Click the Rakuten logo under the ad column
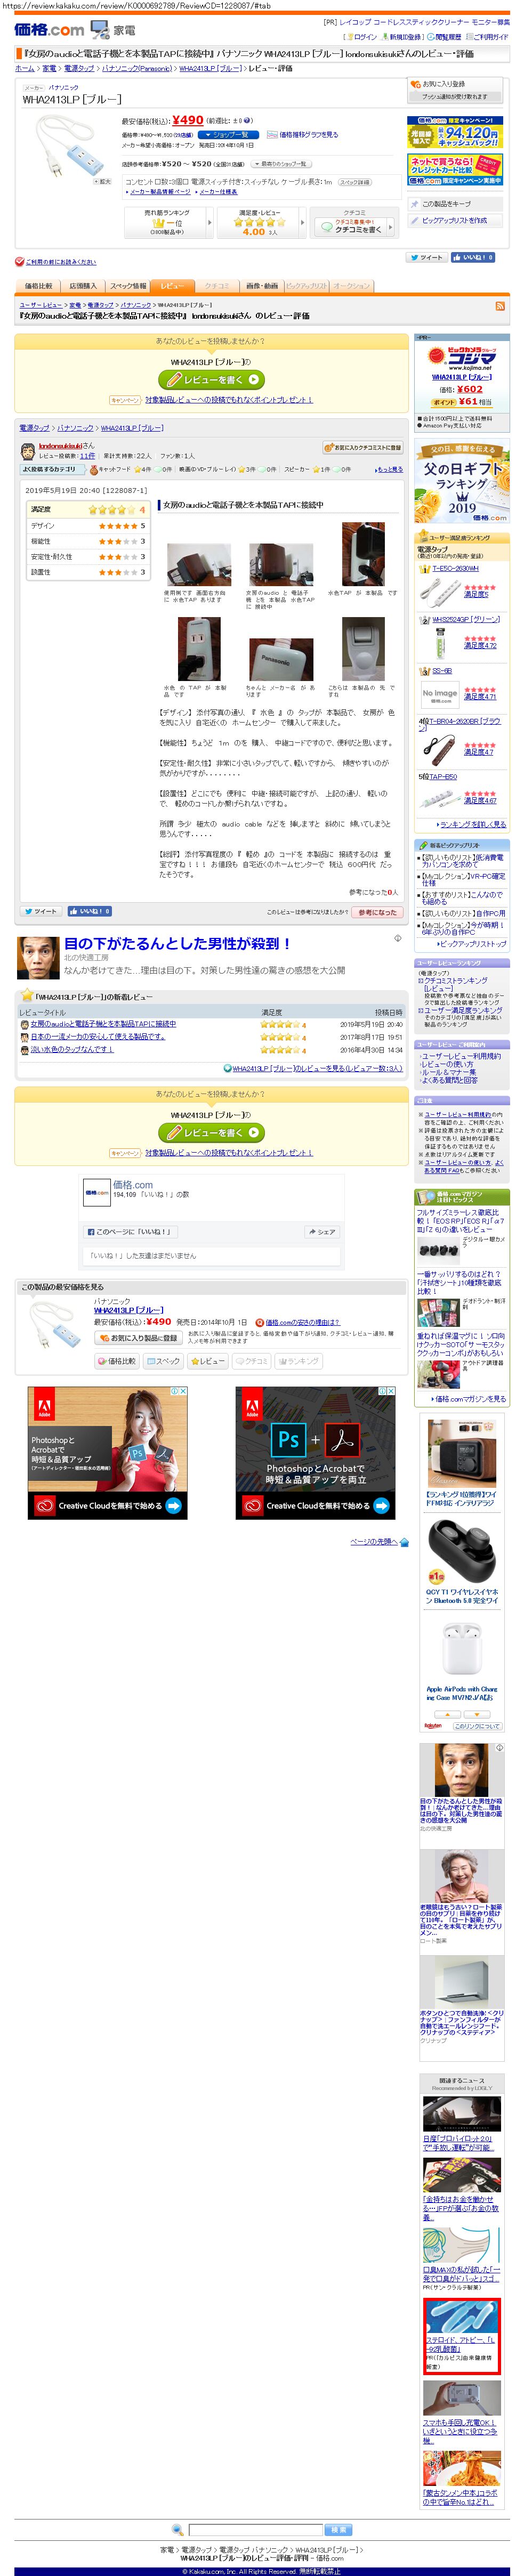Screen dimensions: 524x2576 (x=433, y=1725)
